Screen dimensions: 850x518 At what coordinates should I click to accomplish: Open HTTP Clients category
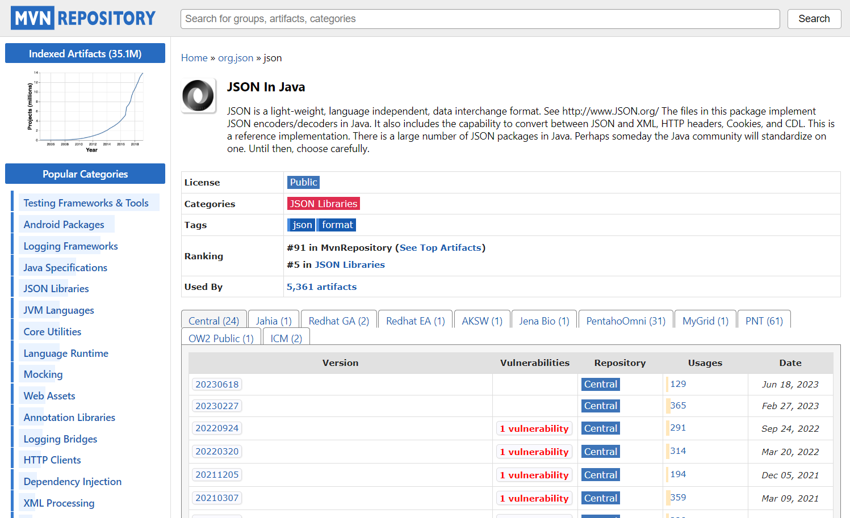point(52,460)
